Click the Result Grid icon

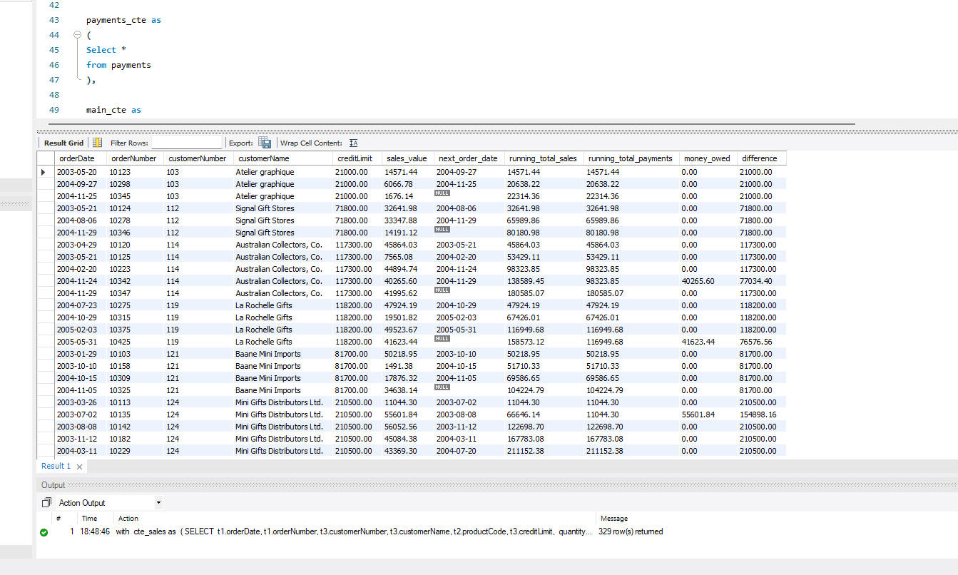pos(97,143)
